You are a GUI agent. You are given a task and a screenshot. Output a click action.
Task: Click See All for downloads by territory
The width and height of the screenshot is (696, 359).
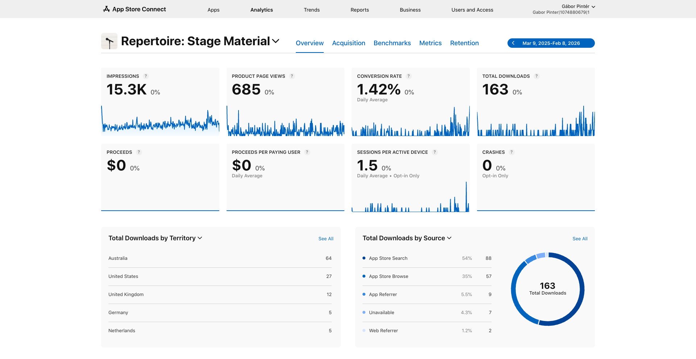tap(326, 239)
